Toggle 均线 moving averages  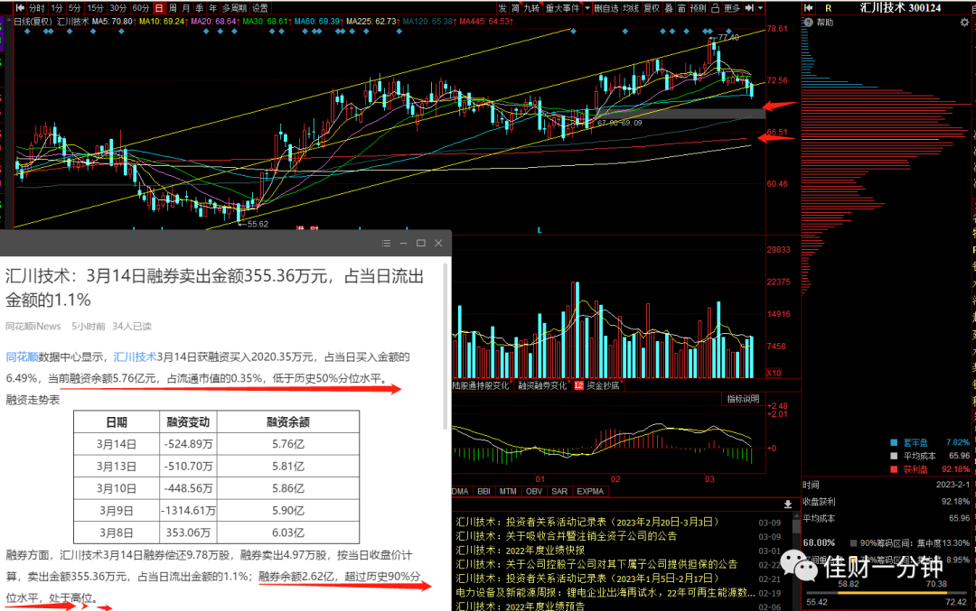(x=631, y=7)
